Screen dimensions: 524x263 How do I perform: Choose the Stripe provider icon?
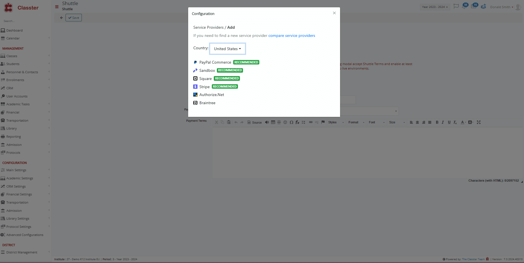[195, 86]
